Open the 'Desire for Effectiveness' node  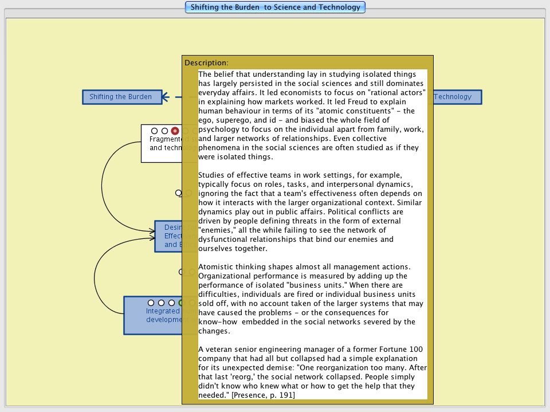(x=168, y=236)
